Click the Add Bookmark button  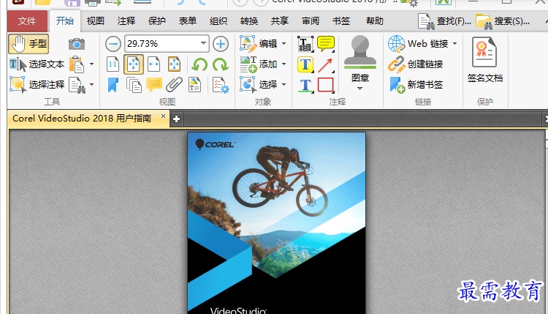[416, 85]
